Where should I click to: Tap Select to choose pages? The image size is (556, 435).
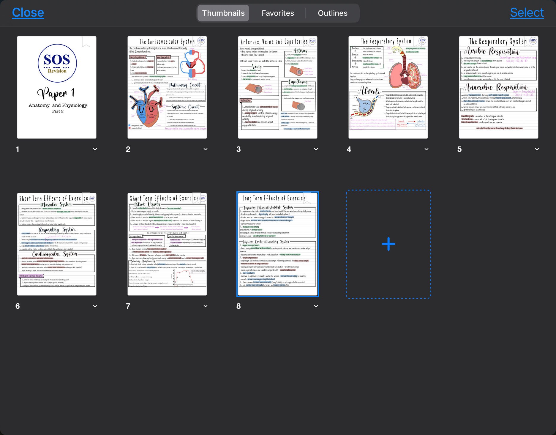(x=527, y=12)
